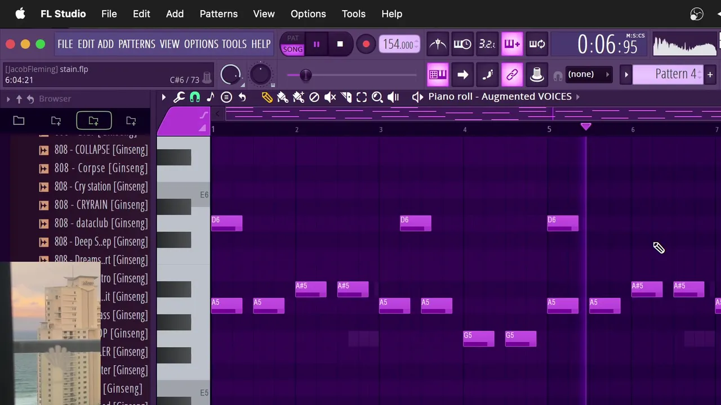Select the yellow Draw pencil tool
Screen dimensions: 721x405
[x=267, y=97]
